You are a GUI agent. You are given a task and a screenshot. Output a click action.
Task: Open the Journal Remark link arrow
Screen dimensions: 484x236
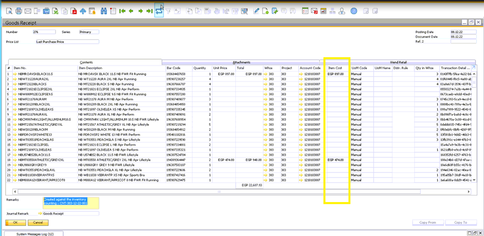tap(39, 214)
